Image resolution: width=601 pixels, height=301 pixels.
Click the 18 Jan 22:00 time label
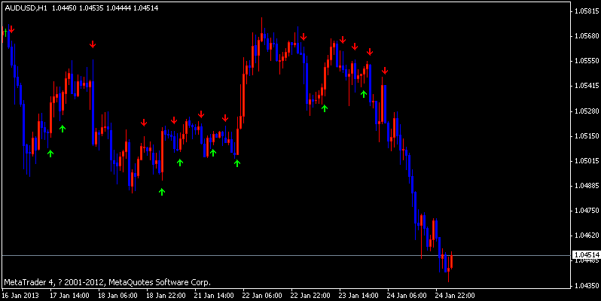[166, 296]
